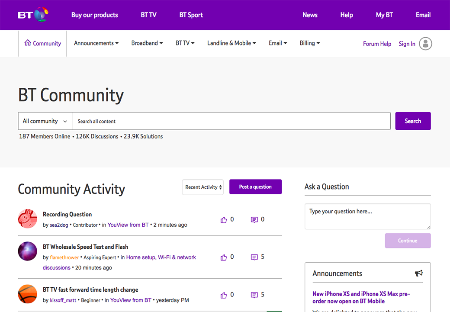Click thumbs up on BT Wholesale Speed Test

(x=224, y=257)
